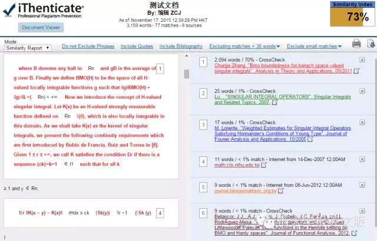377x241 pixels.
Task: Click source number 6 badge in list
Action: coord(203,213)
